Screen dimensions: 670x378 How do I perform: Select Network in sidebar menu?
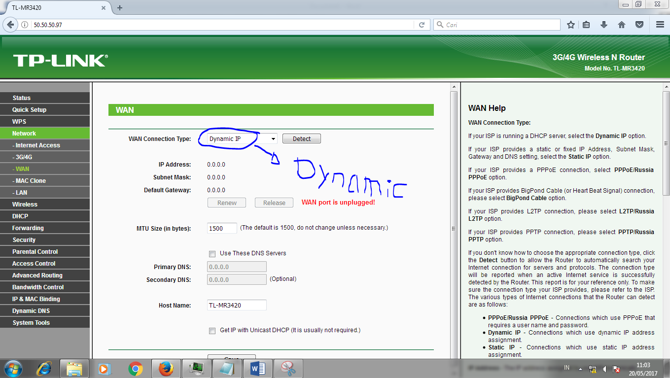pyautogui.click(x=45, y=133)
